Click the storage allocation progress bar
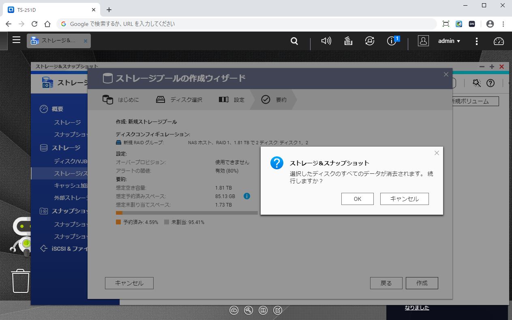 tap(186, 213)
